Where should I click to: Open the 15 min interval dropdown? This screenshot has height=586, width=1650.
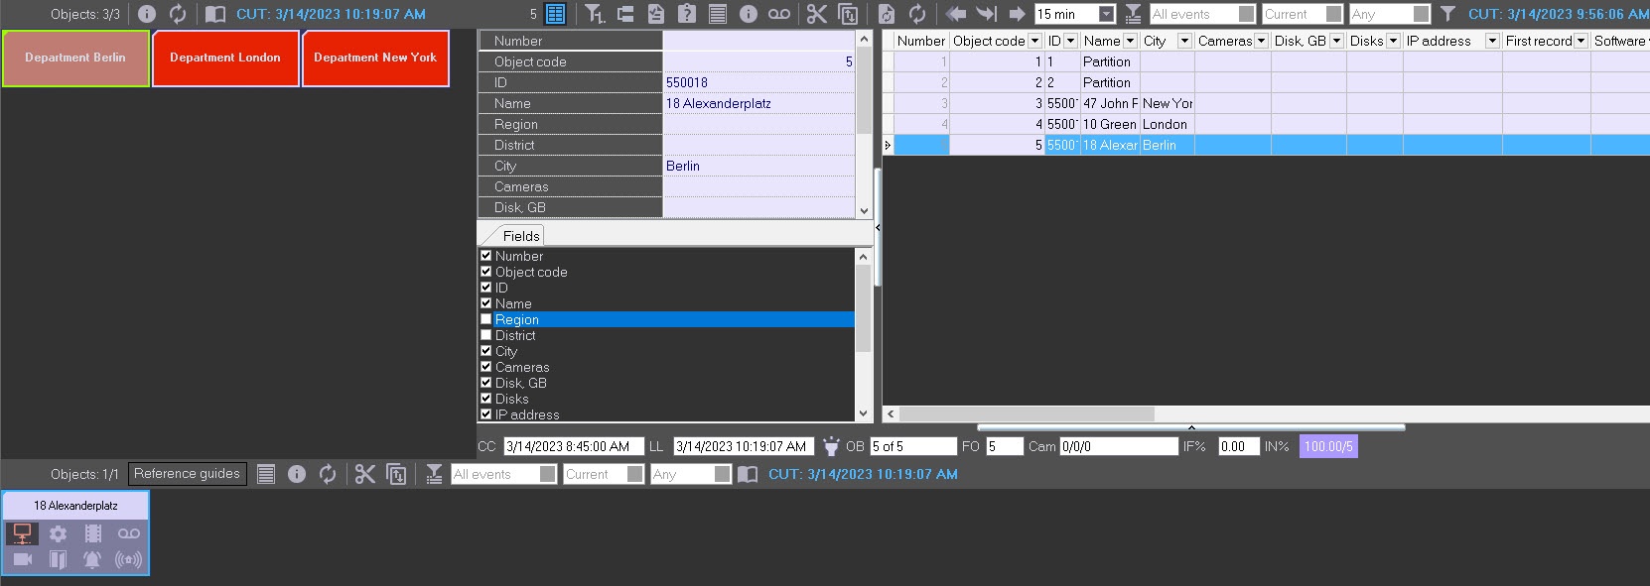pos(1106,14)
